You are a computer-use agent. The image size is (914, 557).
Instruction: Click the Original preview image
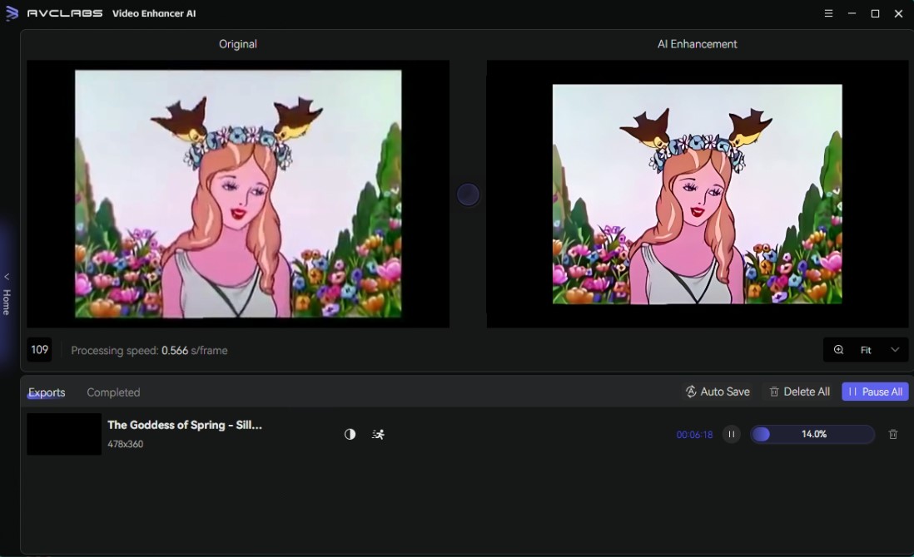click(x=238, y=194)
